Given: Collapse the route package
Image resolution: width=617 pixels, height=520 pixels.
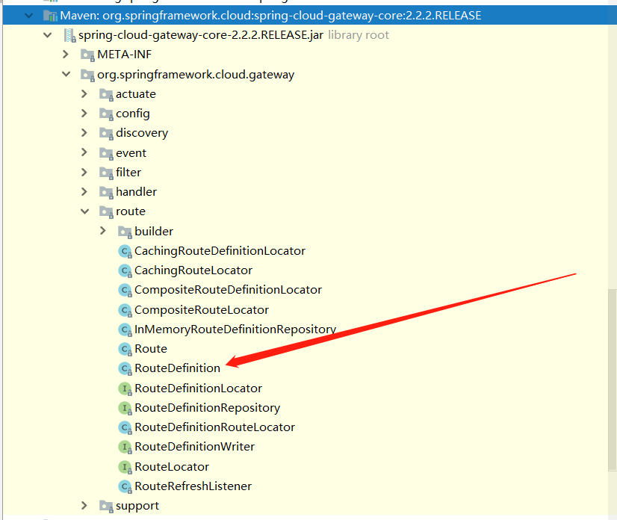Looking at the screenshot, I should pos(84,211).
